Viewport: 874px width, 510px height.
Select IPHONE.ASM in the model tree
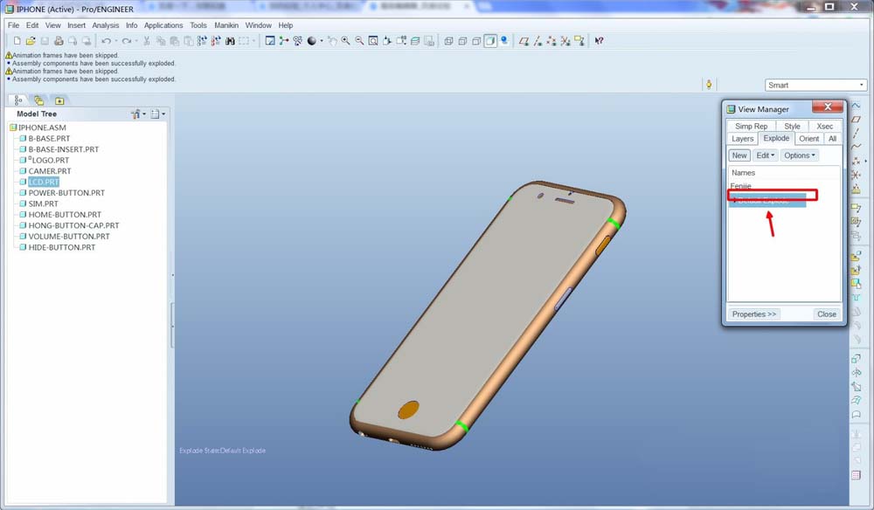click(42, 127)
